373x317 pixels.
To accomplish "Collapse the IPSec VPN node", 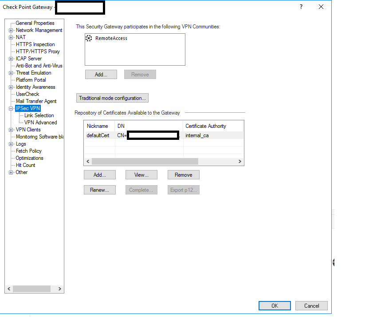I will (x=11, y=108).
